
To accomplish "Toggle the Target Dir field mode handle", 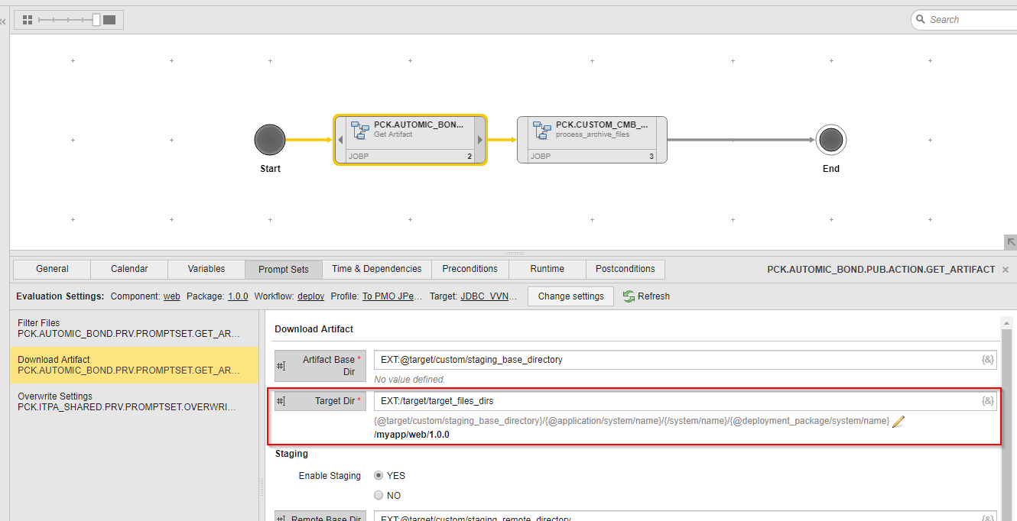I will coord(281,401).
